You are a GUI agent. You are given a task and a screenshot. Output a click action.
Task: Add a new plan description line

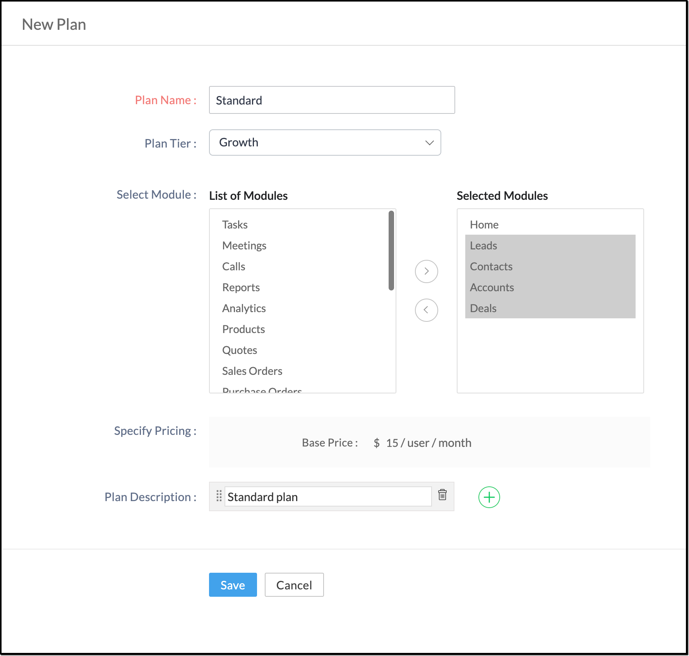coord(489,497)
